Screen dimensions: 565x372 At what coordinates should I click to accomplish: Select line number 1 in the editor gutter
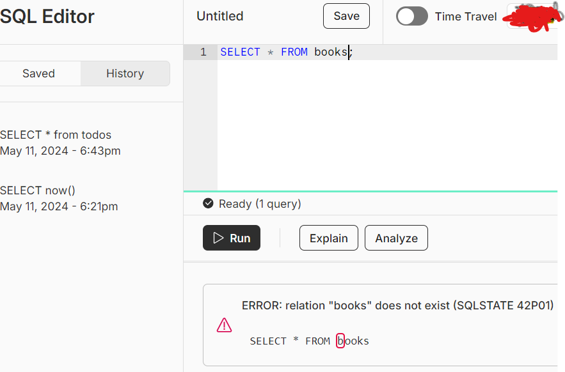tap(203, 52)
